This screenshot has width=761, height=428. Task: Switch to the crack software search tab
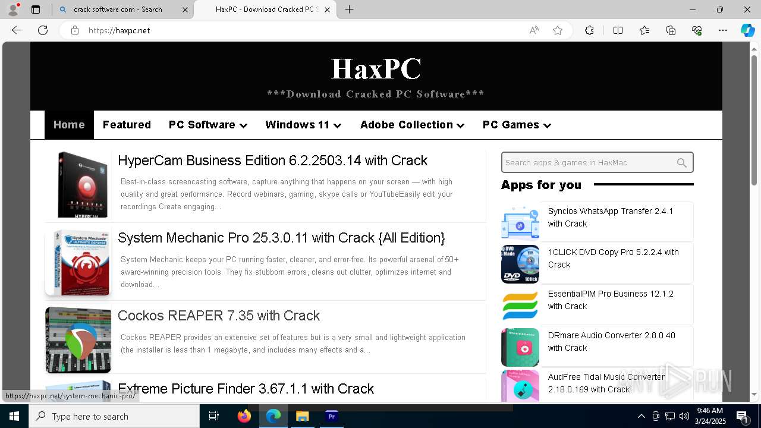[x=122, y=10]
